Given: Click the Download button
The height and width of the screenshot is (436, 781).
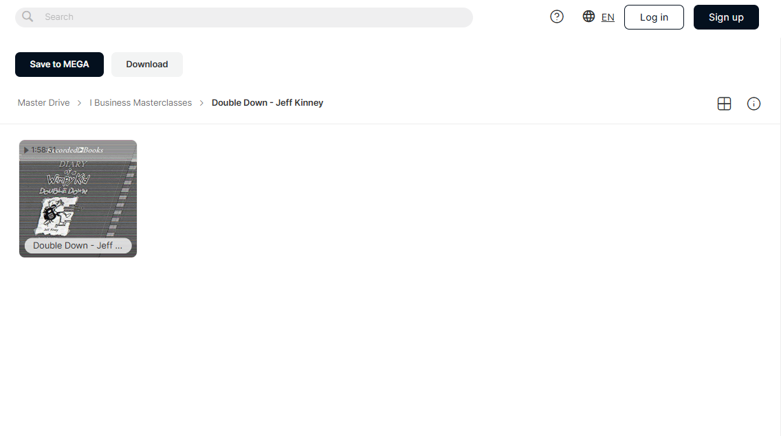Looking at the screenshot, I should [x=147, y=65].
